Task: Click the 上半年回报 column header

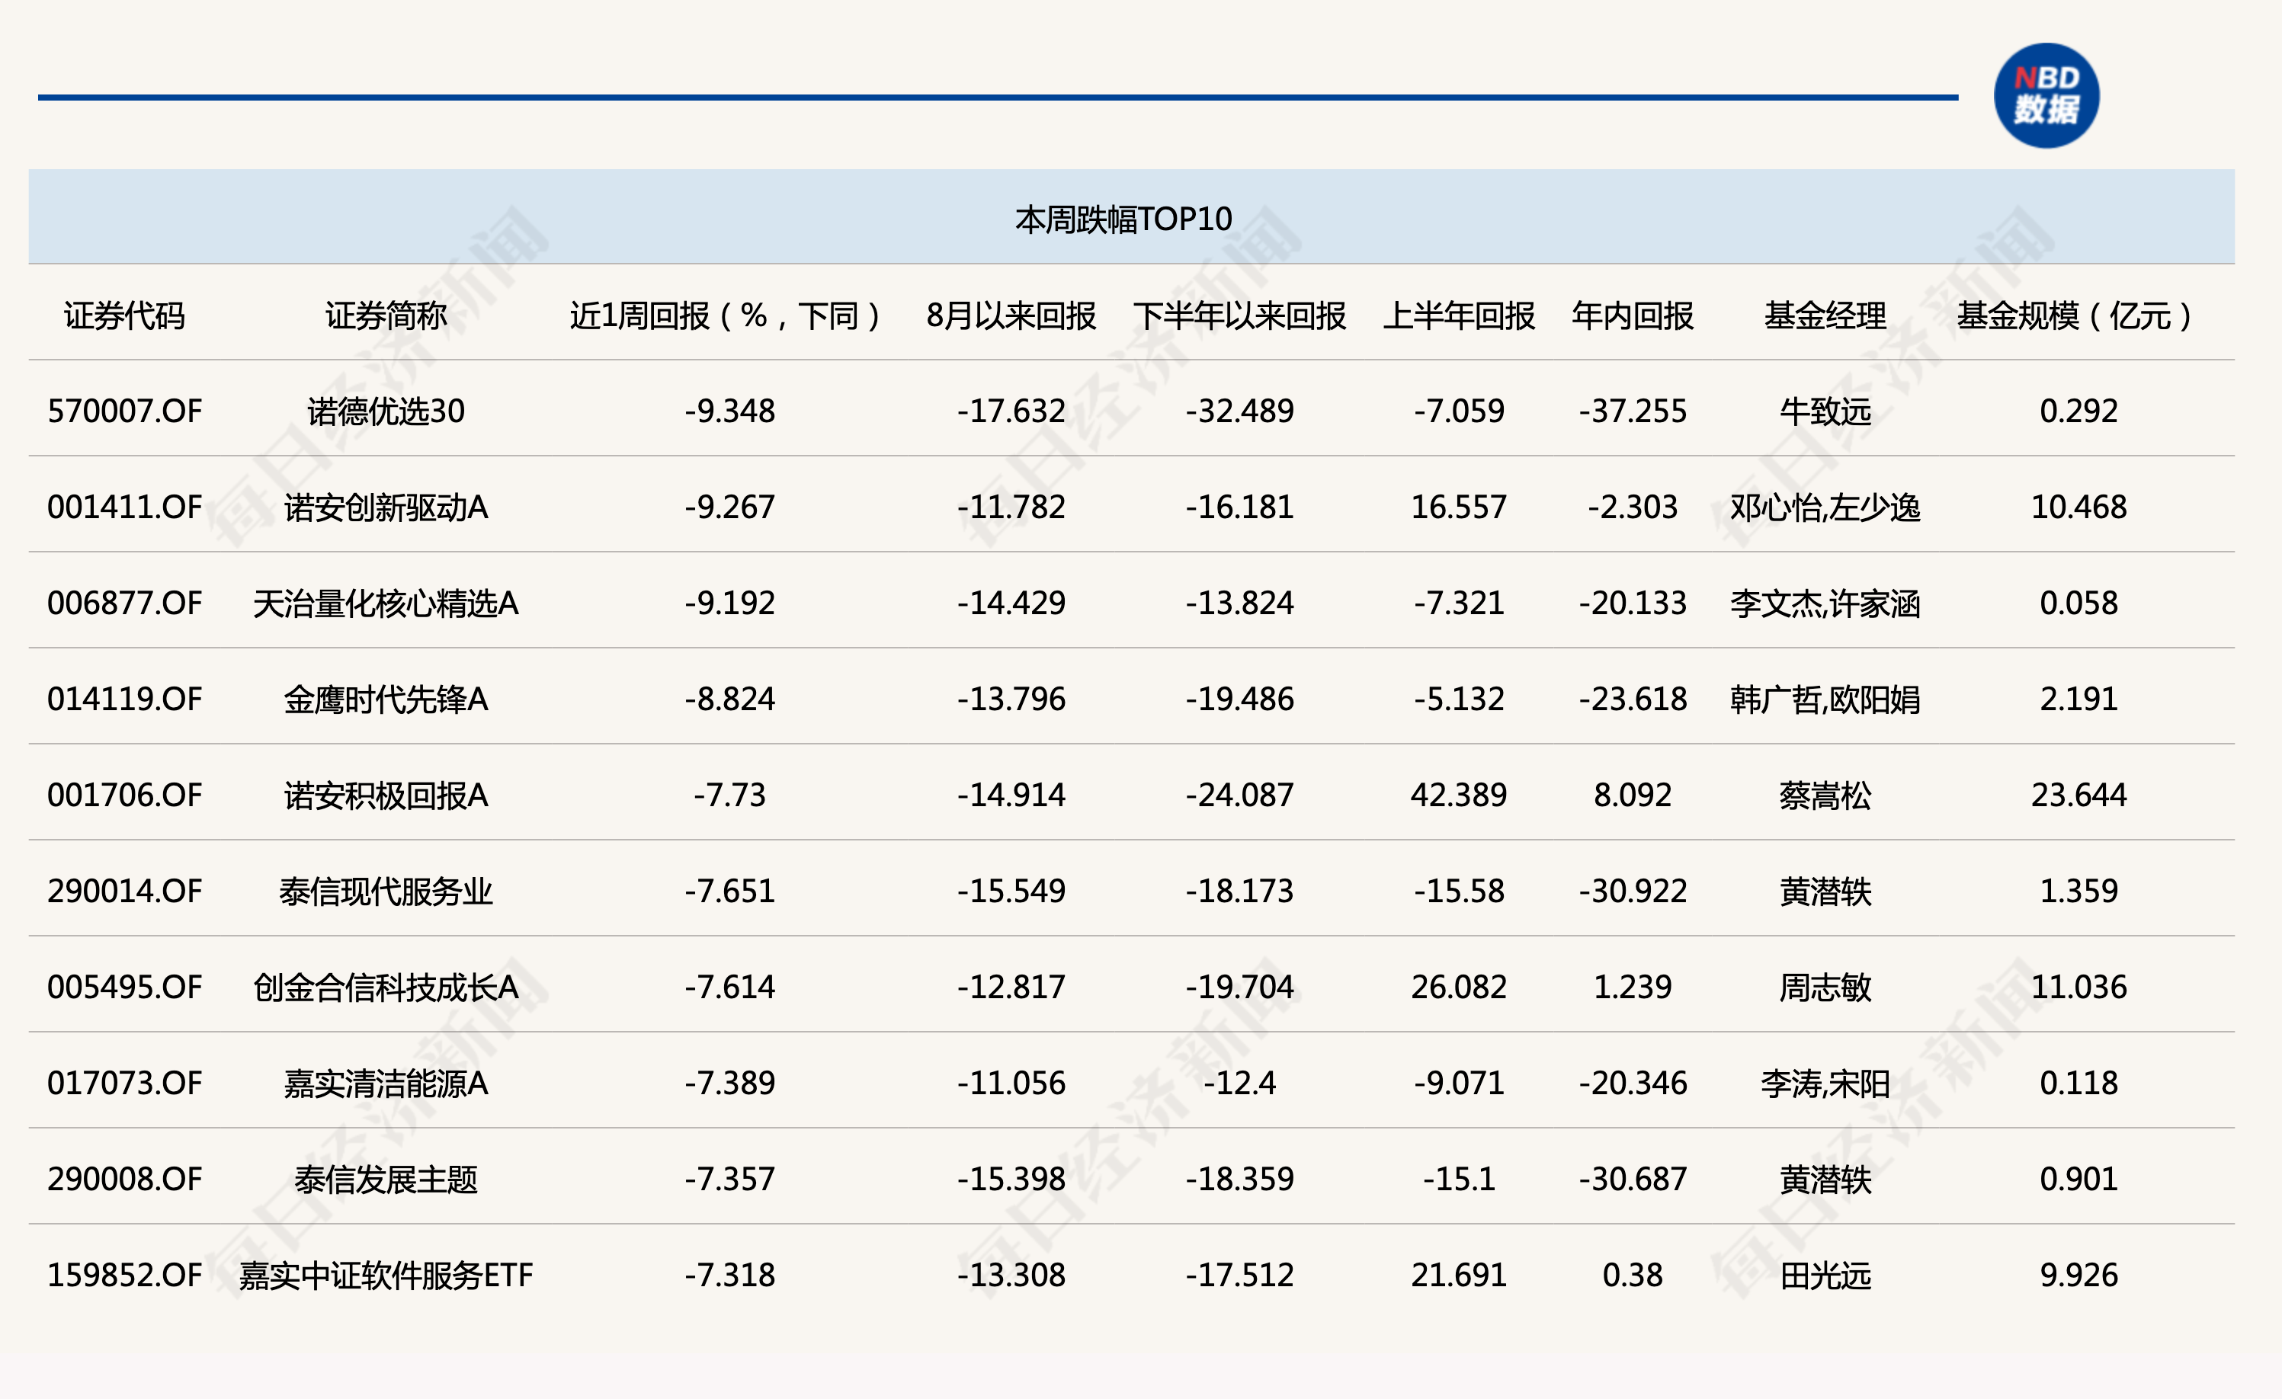Action: click(1459, 315)
